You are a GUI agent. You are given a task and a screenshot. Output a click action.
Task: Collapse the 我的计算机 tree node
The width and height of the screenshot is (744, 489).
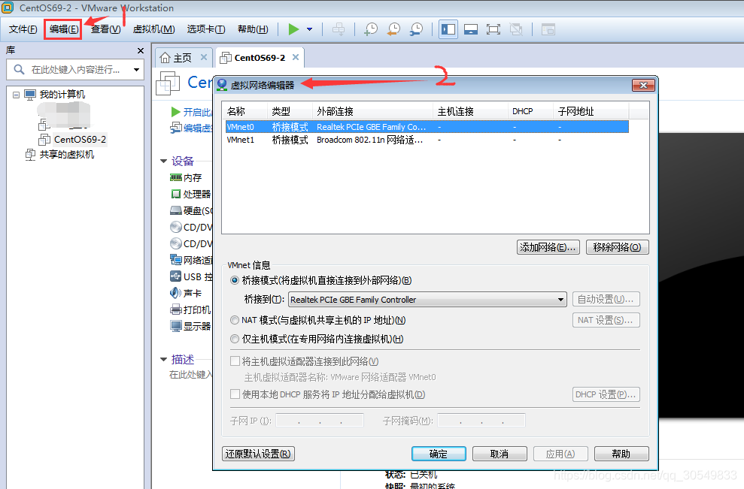(x=16, y=95)
